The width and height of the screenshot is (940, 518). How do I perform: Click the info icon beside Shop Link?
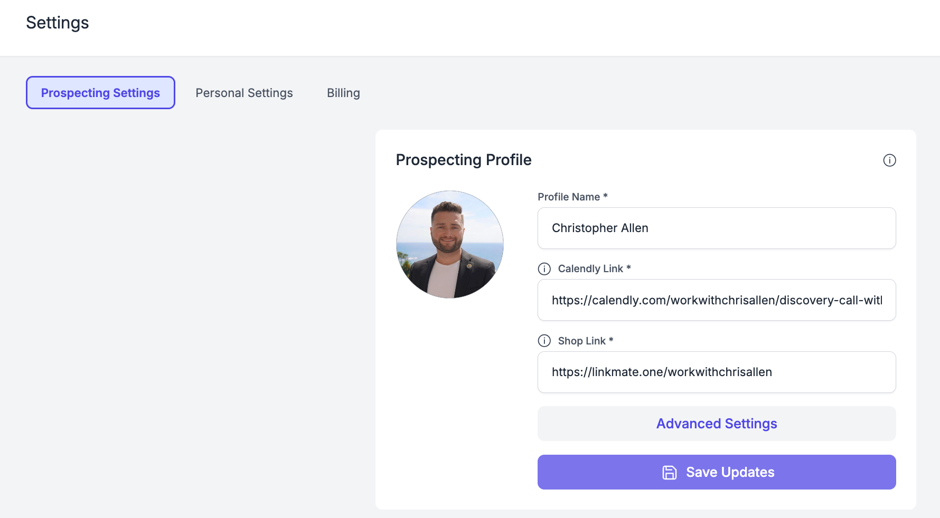[544, 341]
